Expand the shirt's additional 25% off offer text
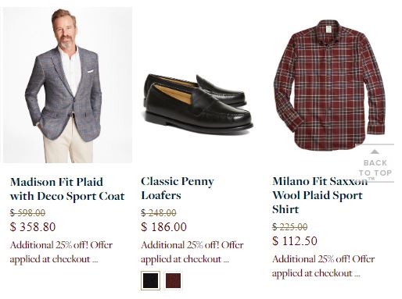The image size is (402, 299). tap(323, 266)
